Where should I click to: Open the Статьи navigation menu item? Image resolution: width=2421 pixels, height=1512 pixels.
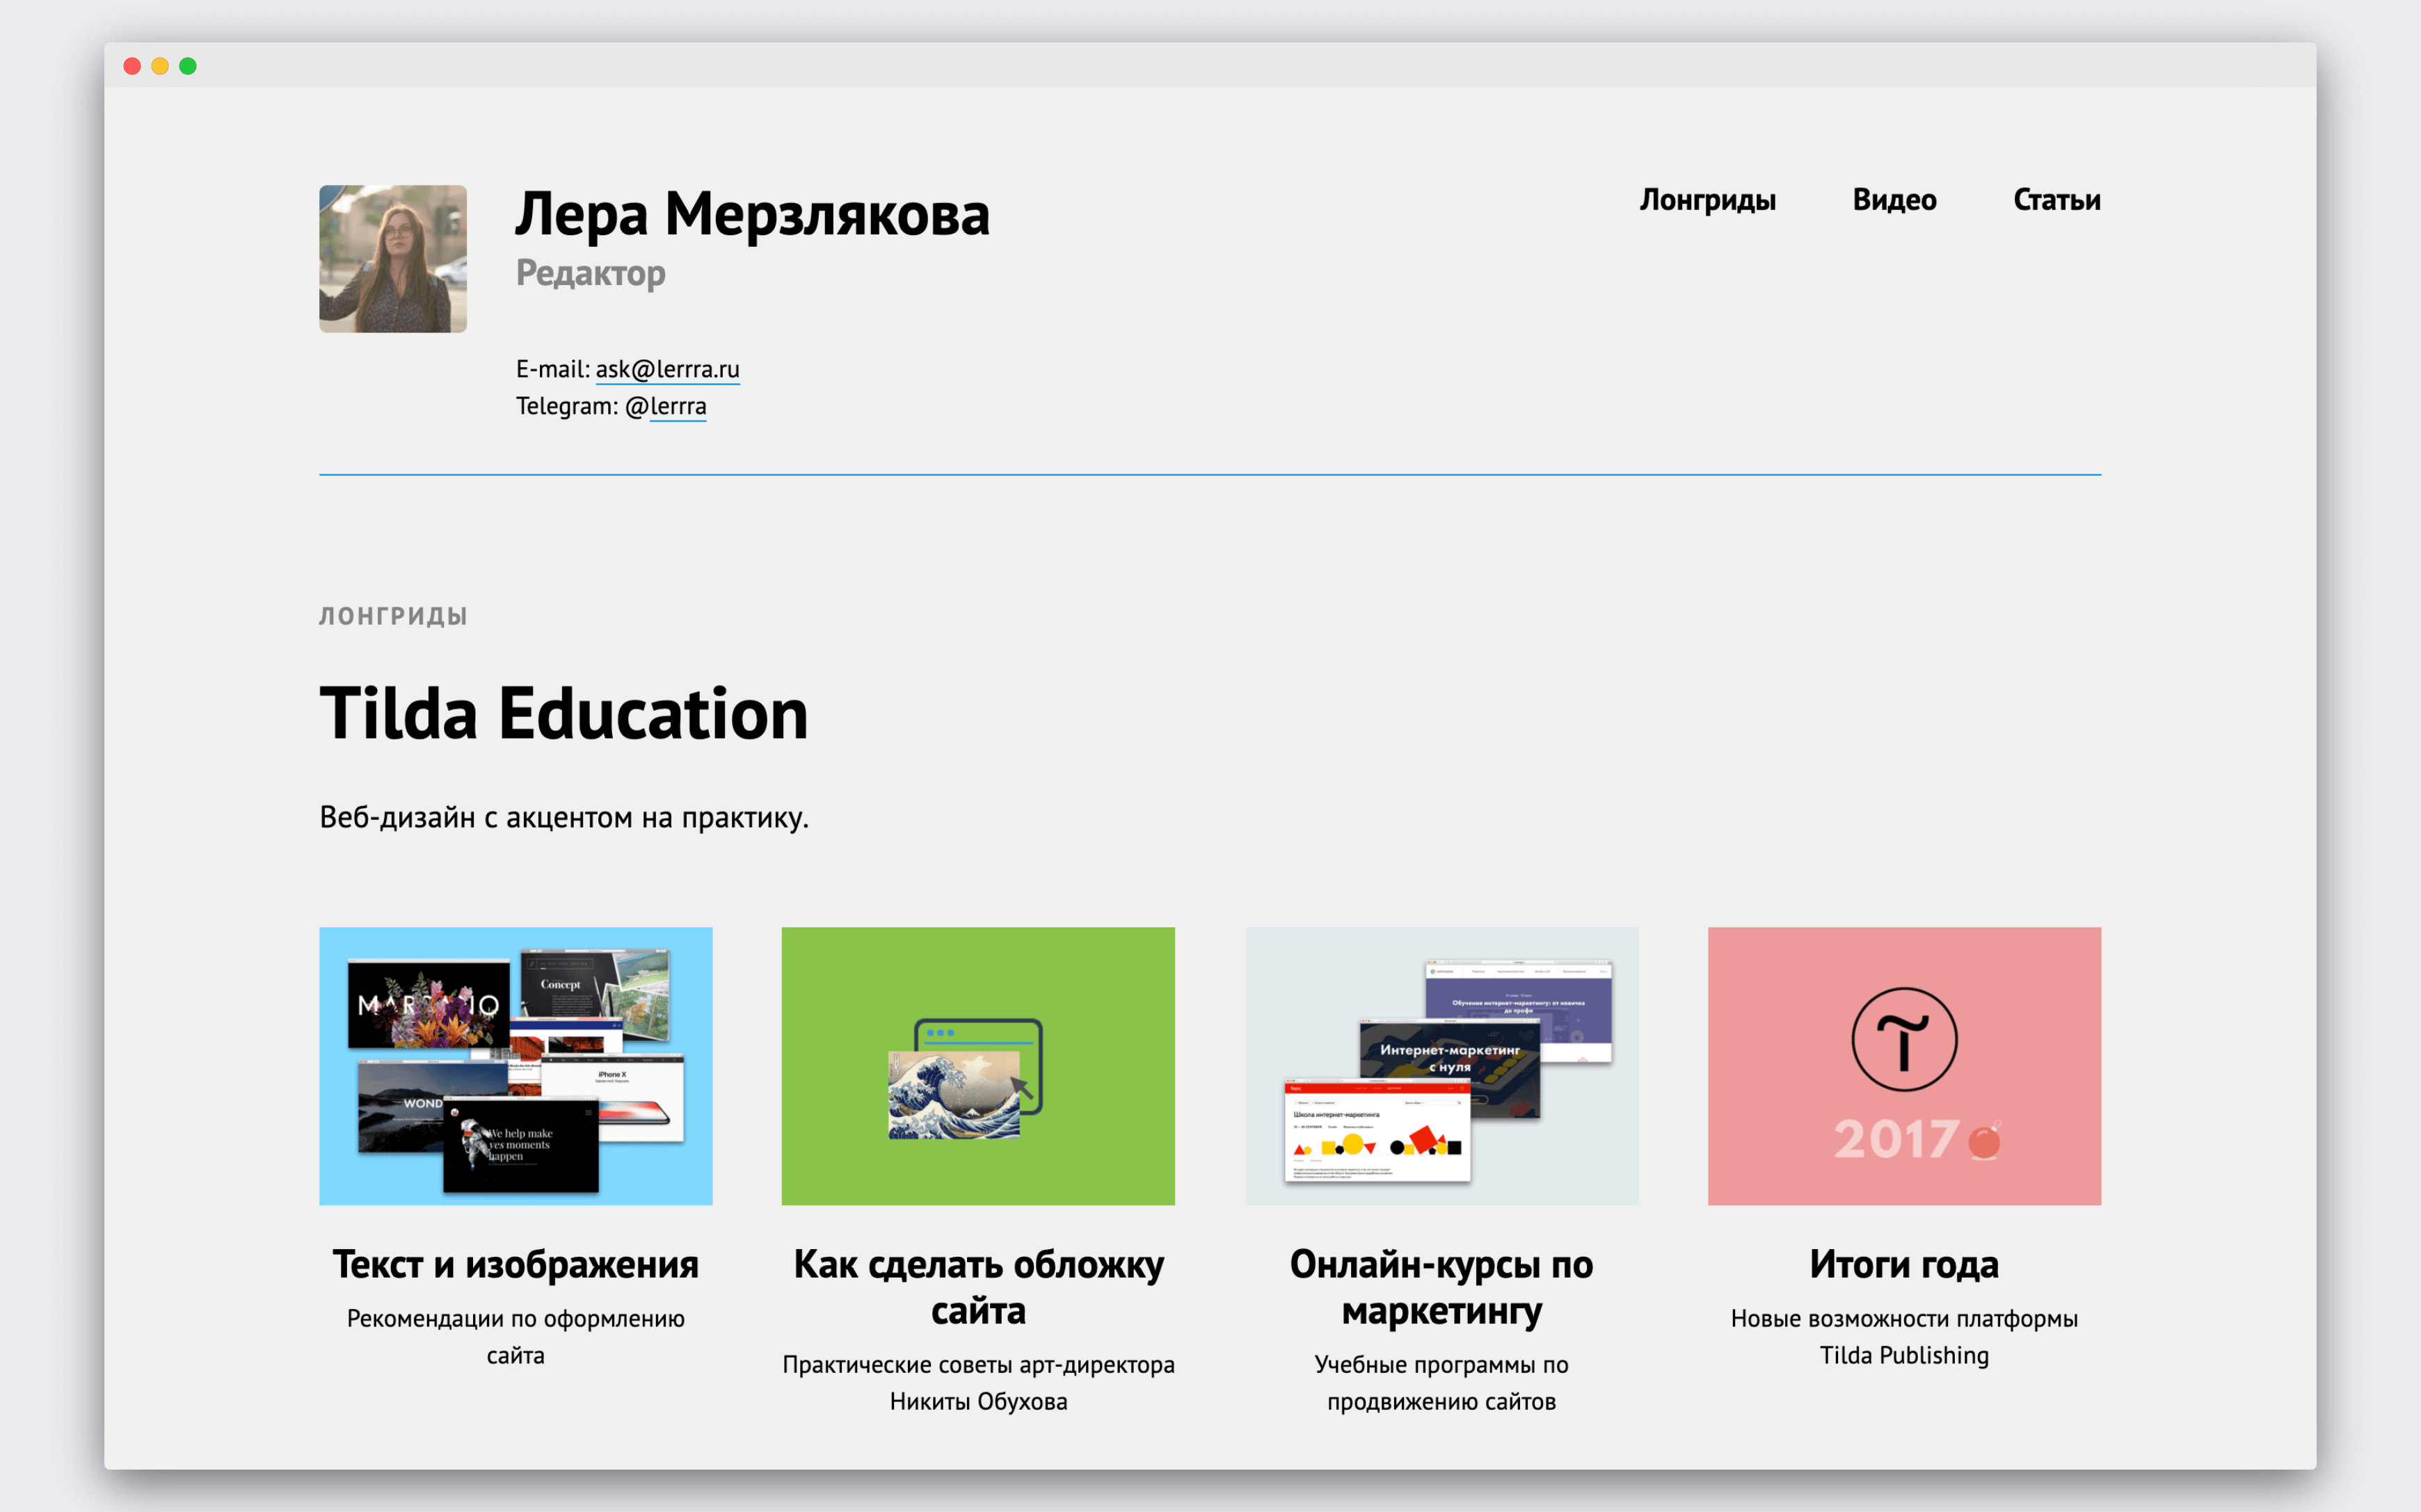(2056, 200)
